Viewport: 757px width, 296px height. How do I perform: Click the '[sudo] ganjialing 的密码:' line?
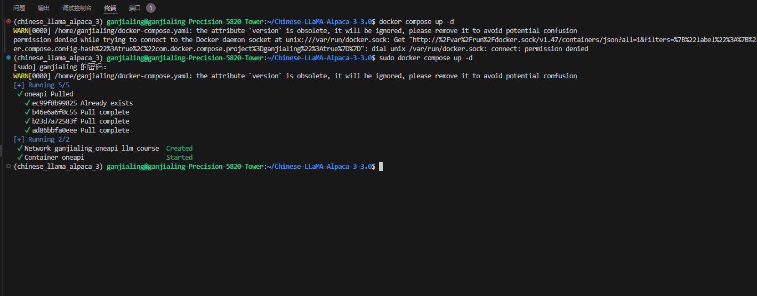60,67
